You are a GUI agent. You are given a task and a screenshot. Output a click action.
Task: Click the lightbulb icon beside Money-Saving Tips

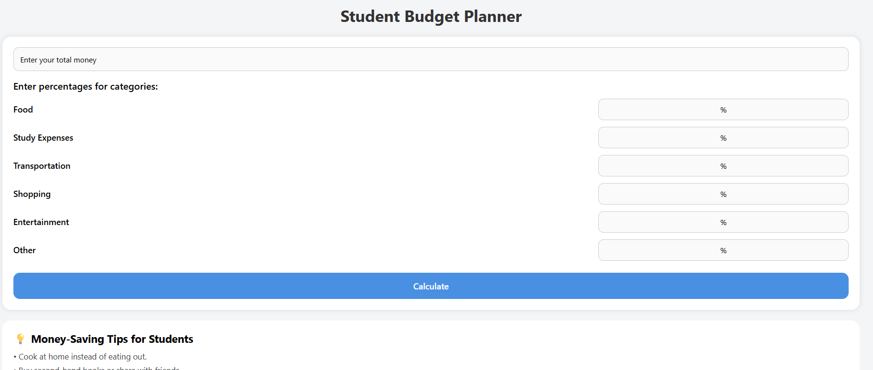(20, 339)
